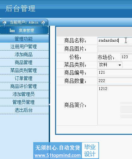Focus the 商品编号 field containing 121
Screen dimensions: 132x159
click(x=115, y=73)
